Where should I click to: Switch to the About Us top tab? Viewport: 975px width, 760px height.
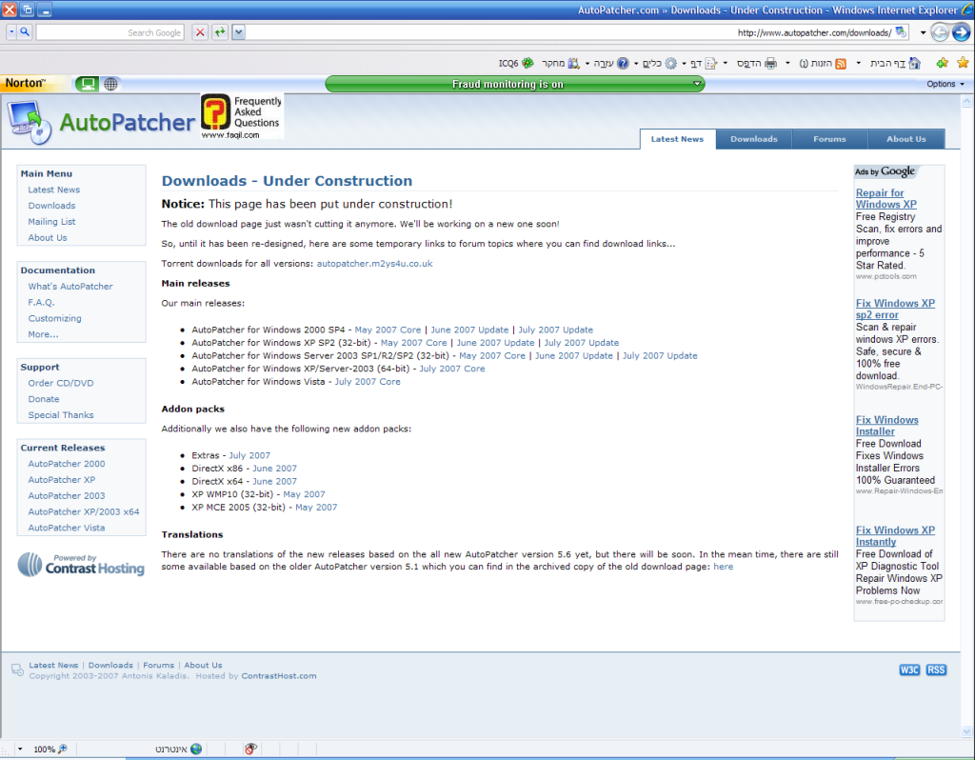point(906,139)
